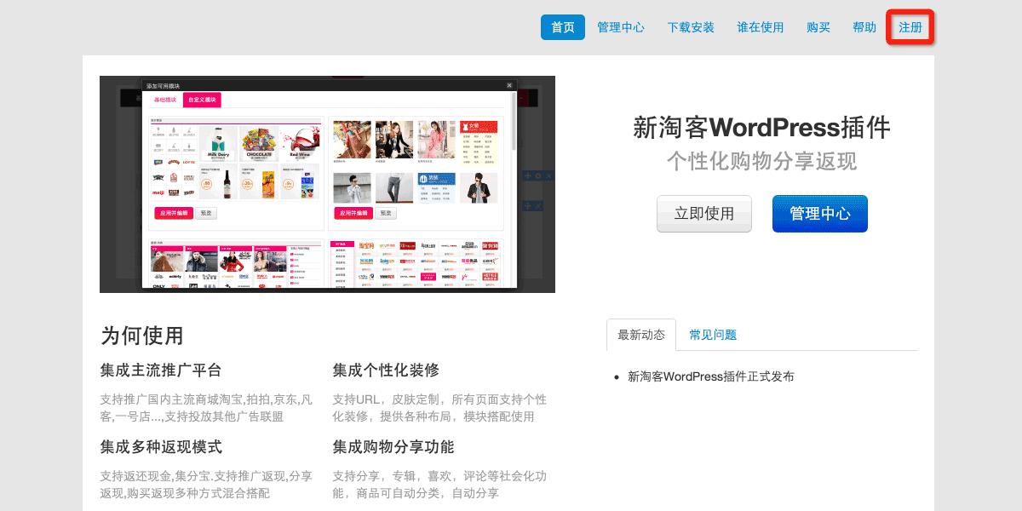Image resolution: width=1022 pixels, height=511 pixels.
Task: Open the 购买 navigation link
Action: [818, 27]
